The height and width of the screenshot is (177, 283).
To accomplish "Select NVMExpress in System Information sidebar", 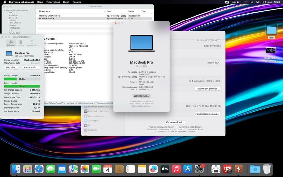I will click(14, 28).
